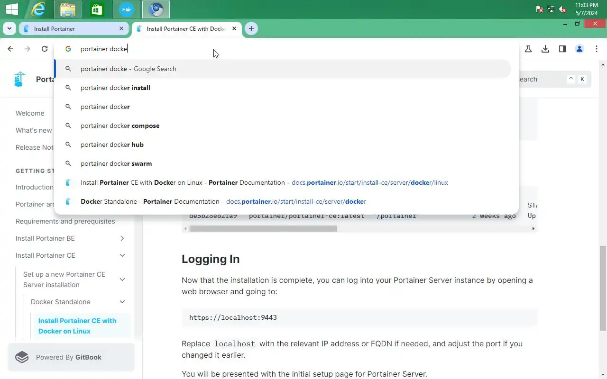
Task: Open File Explorer from the taskbar
Action: (68, 9)
